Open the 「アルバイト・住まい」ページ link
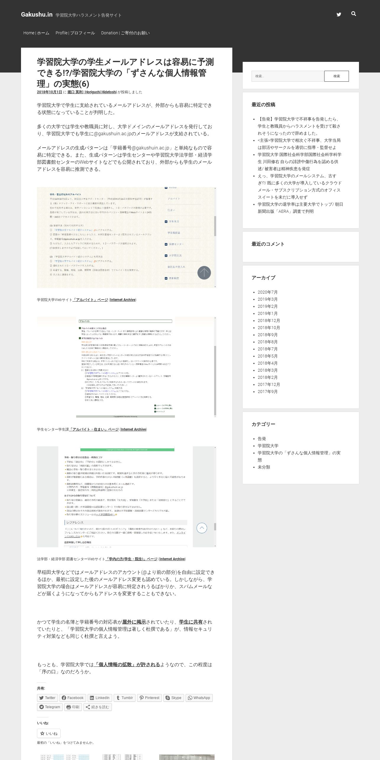The height and width of the screenshot is (760, 380). click(x=94, y=429)
